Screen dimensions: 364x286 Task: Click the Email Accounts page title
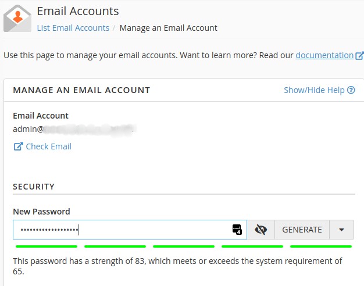77,11
